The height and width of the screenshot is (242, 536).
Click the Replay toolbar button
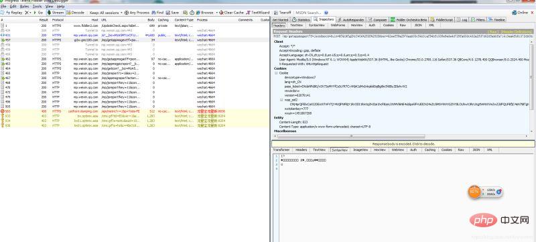click(14, 13)
